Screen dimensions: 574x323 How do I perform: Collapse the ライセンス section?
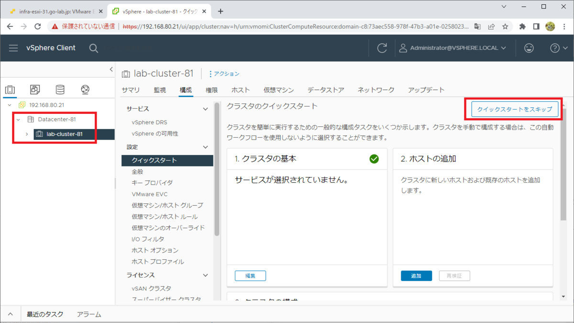[206, 275]
